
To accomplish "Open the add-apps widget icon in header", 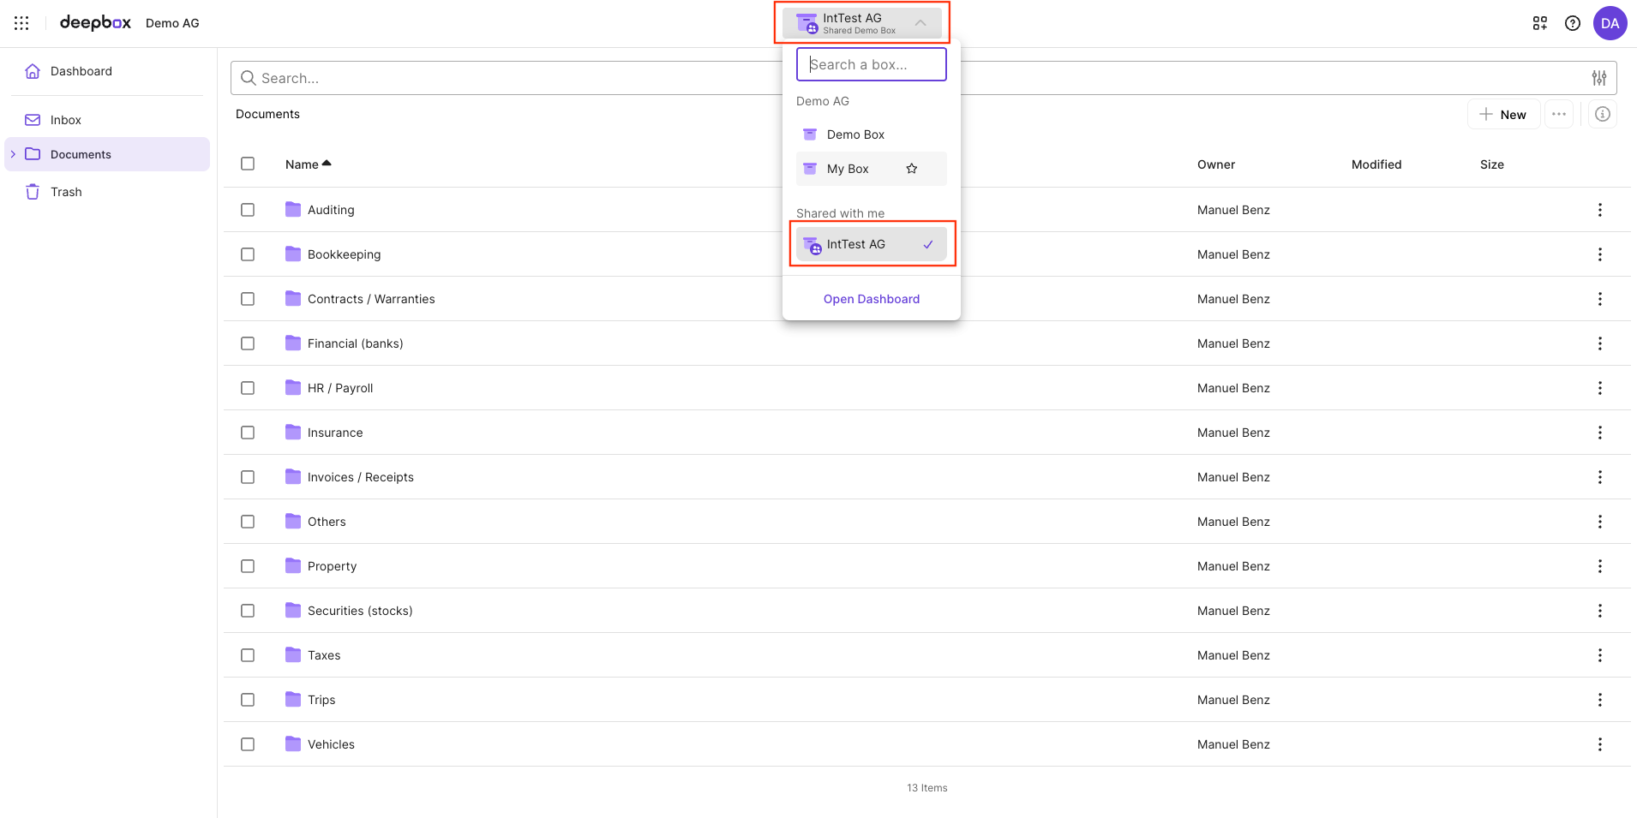I will tap(1540, 23).
